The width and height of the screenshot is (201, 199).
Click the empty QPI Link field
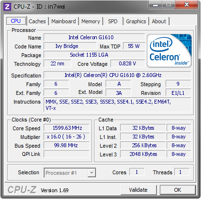point(66,154)
